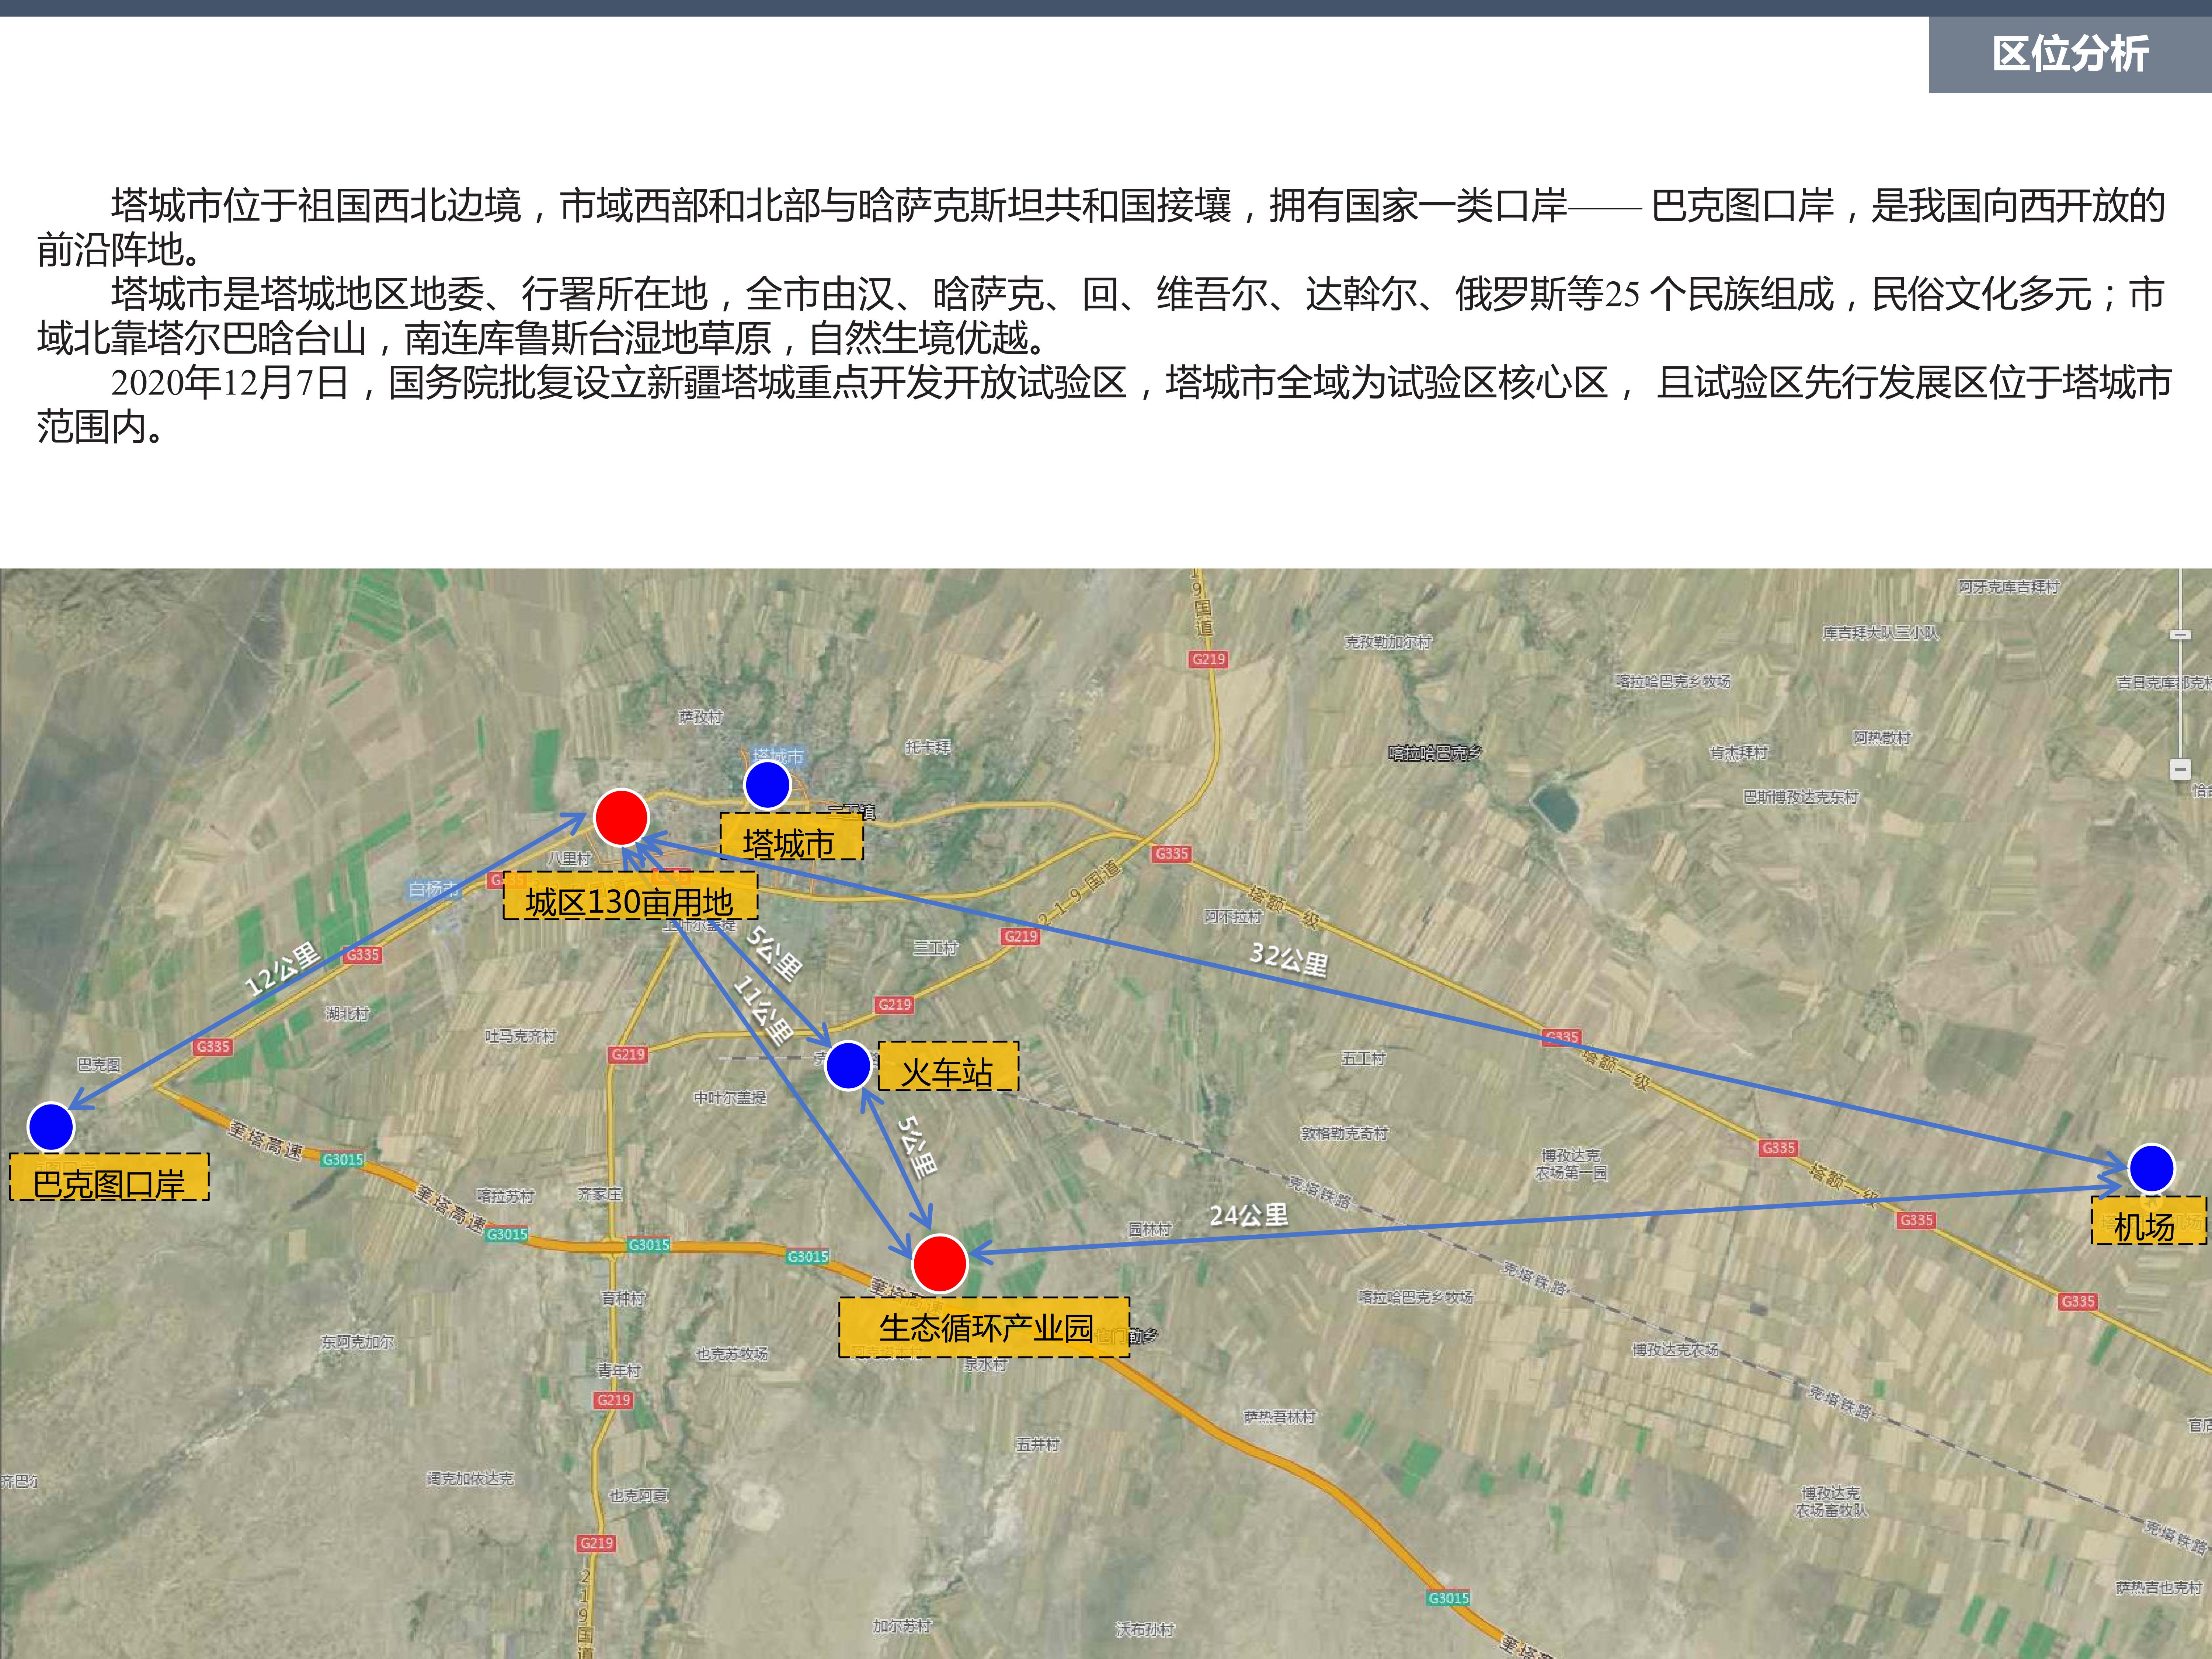Click the 博孜达克农场 label above 萨热吾林村

[x=1675, y=1350]
